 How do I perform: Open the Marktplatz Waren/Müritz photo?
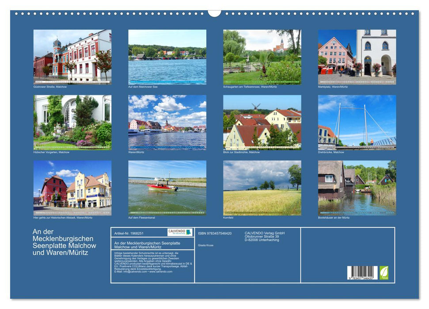coord(357,57)
